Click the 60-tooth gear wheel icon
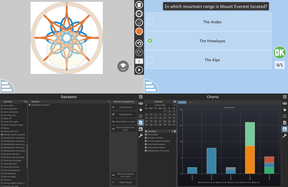 (139, 14)
